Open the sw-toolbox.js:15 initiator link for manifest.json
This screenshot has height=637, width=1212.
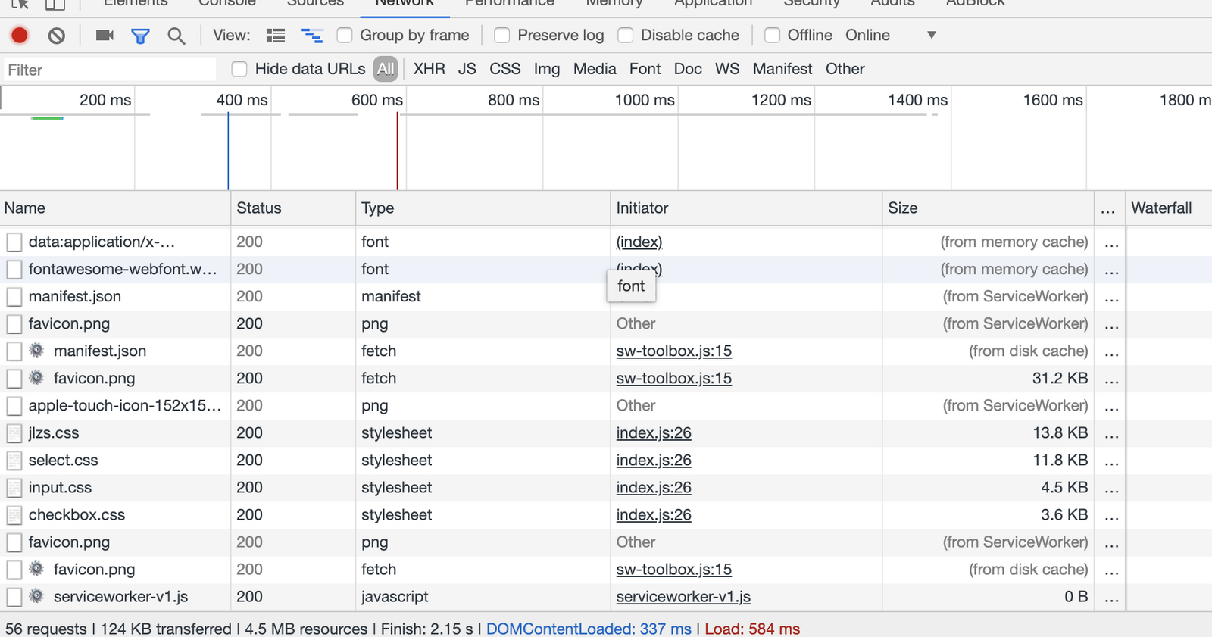673,351
